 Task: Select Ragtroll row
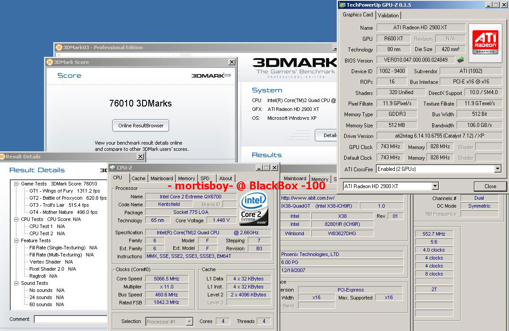coord(44,276)
